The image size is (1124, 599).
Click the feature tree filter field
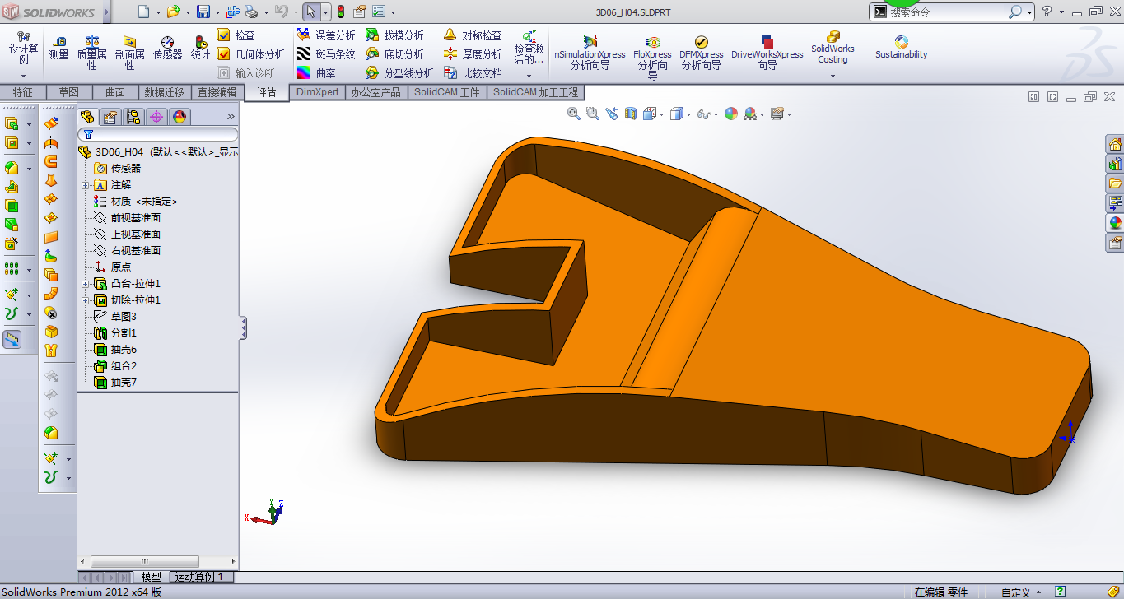(158, 134)
